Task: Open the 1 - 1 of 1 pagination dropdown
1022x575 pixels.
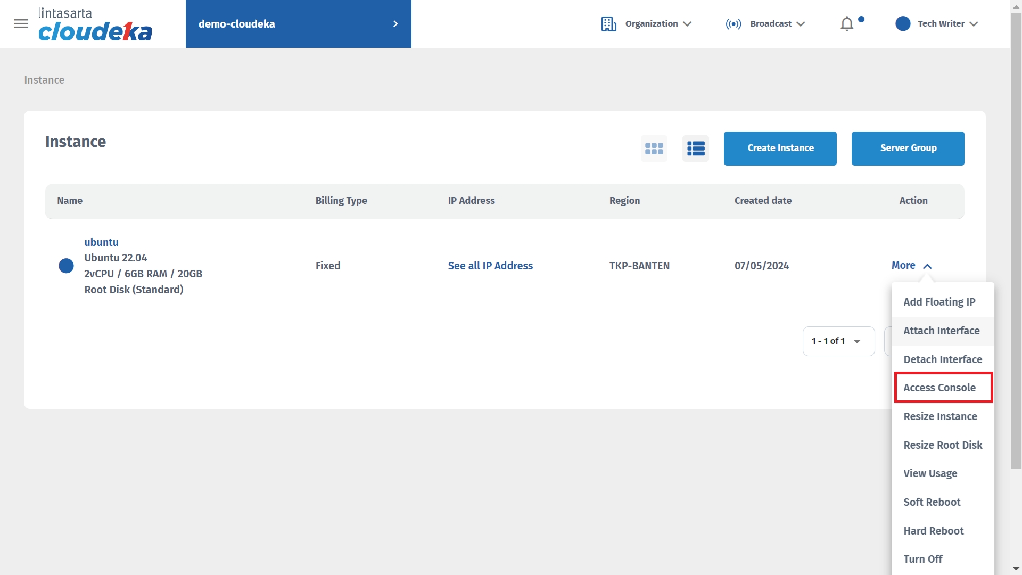Action: 838,341
